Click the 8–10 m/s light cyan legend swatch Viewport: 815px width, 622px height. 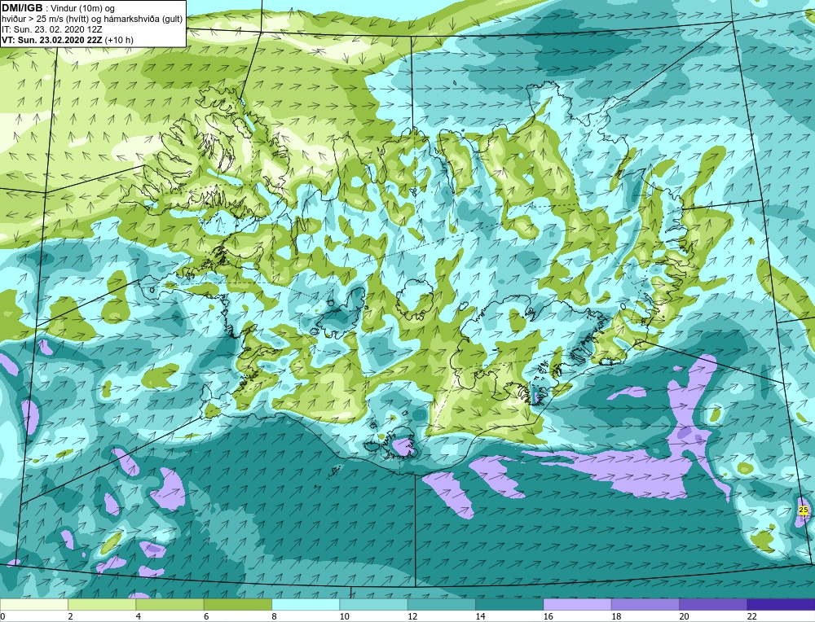(306, 604)
